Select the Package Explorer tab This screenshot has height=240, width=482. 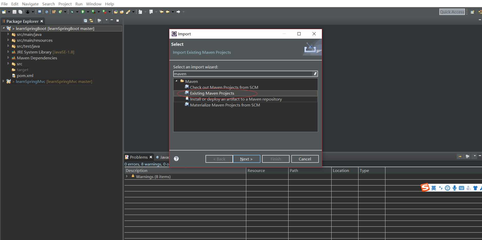tap(23, 21)
